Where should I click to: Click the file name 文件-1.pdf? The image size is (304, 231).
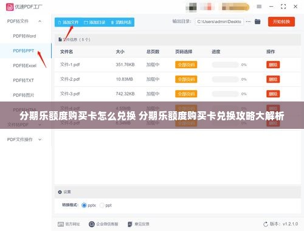70,64
